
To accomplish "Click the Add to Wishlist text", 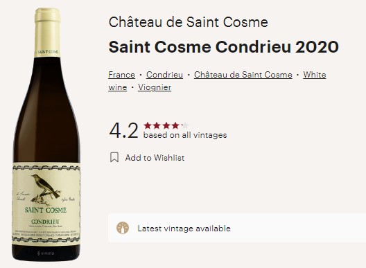I will point(155,158).
